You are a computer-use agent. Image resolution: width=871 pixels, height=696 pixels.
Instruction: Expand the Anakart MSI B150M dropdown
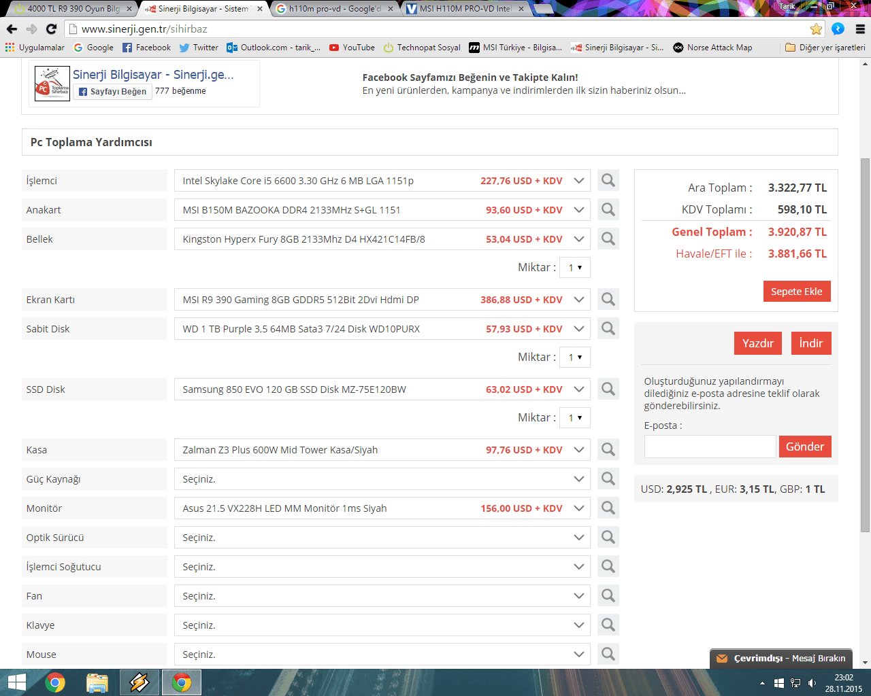tap(382, 209)
